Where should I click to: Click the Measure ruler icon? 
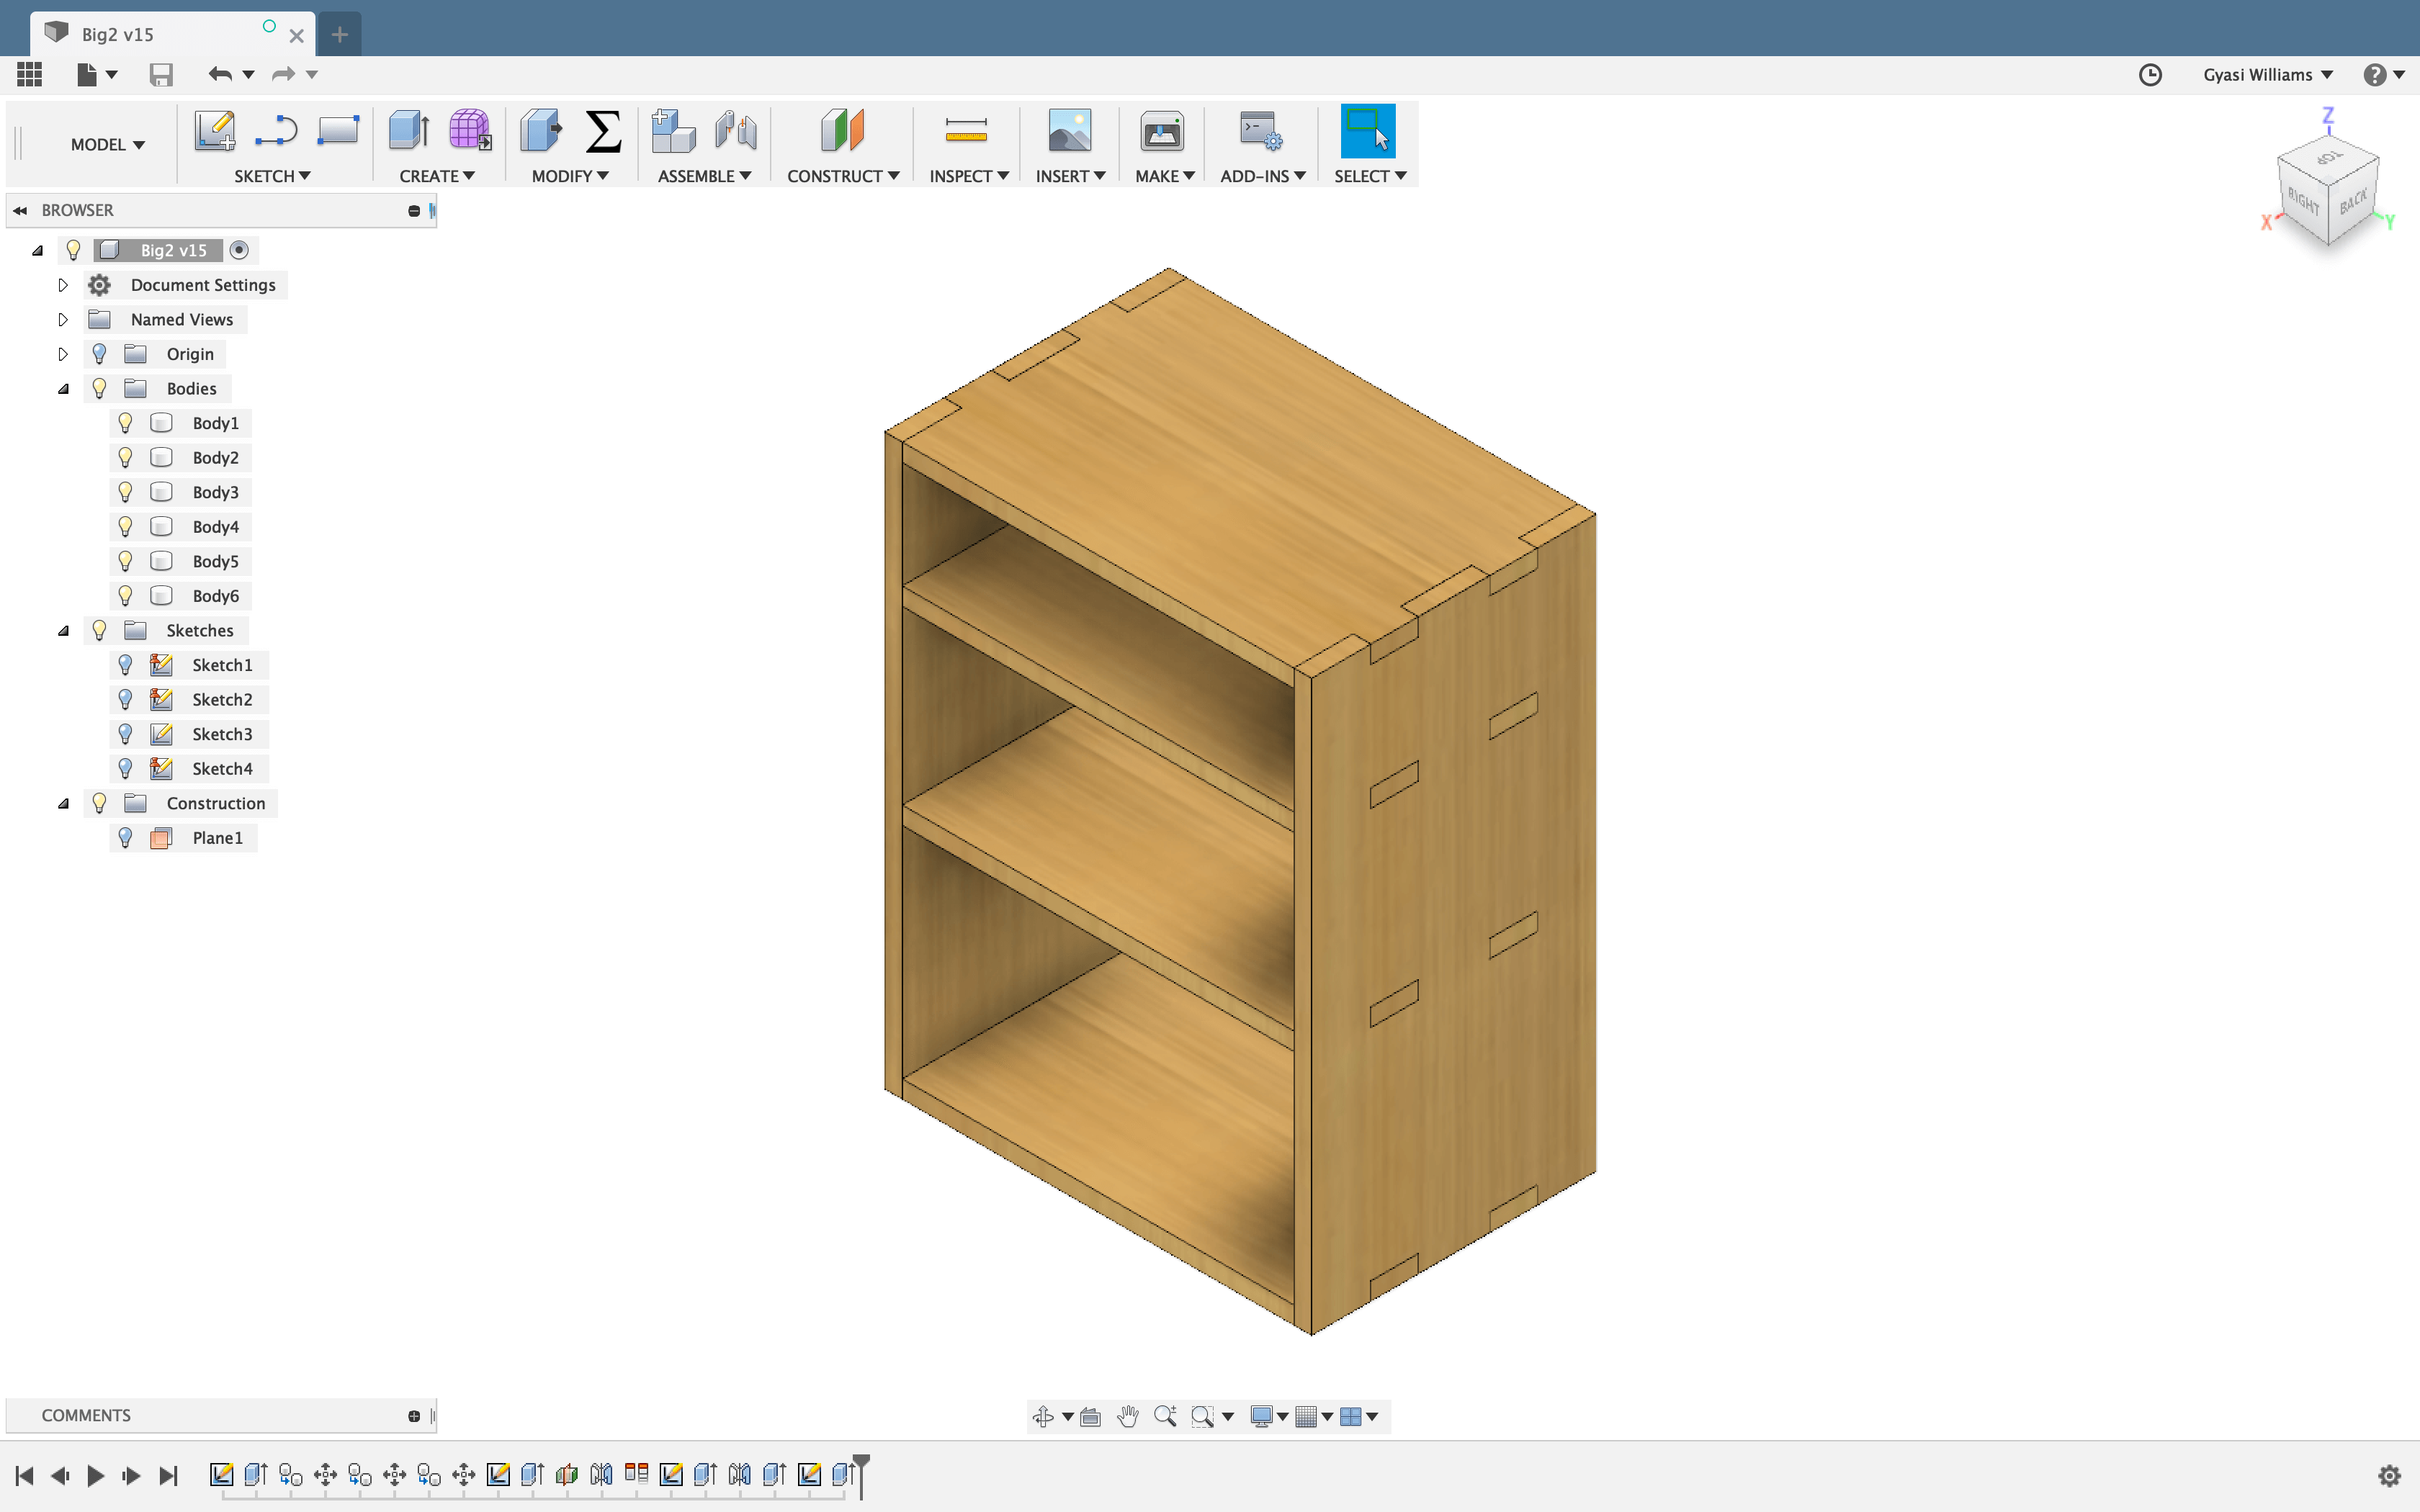(965, 131)
